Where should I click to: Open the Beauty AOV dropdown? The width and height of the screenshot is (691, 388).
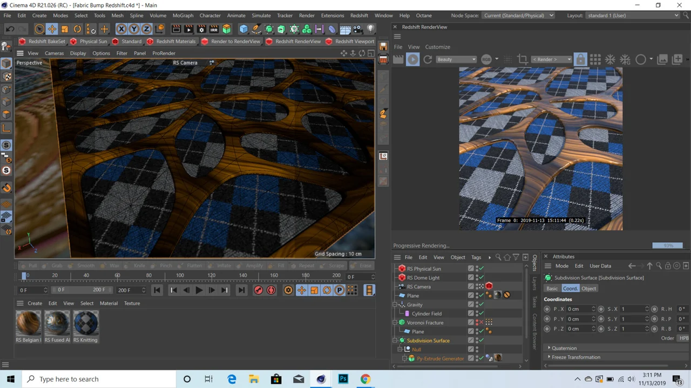tap(456, 59)
